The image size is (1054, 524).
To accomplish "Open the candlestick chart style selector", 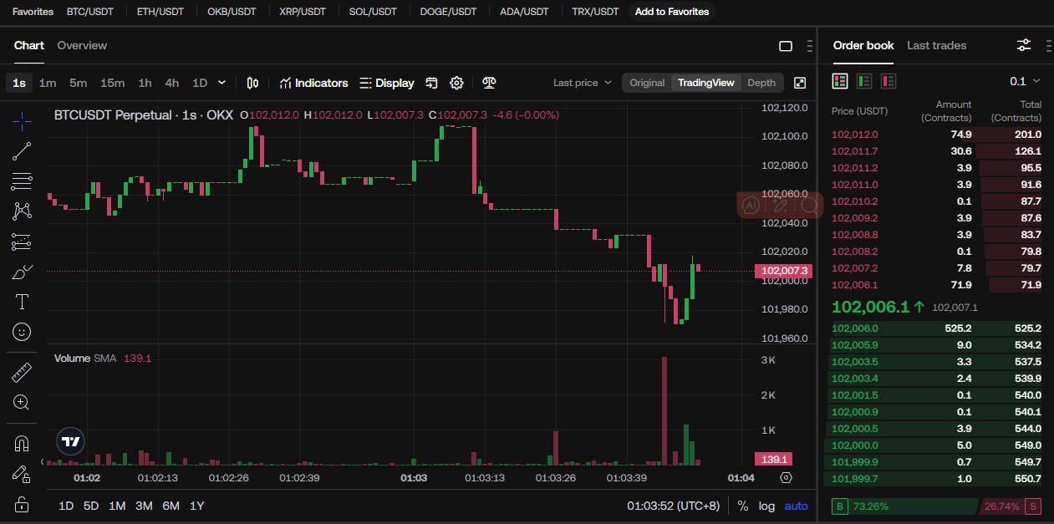I will point(253,83).
